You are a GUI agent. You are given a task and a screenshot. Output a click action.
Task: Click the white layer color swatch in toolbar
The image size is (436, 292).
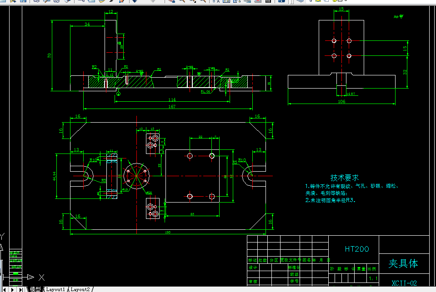(340, 1)
